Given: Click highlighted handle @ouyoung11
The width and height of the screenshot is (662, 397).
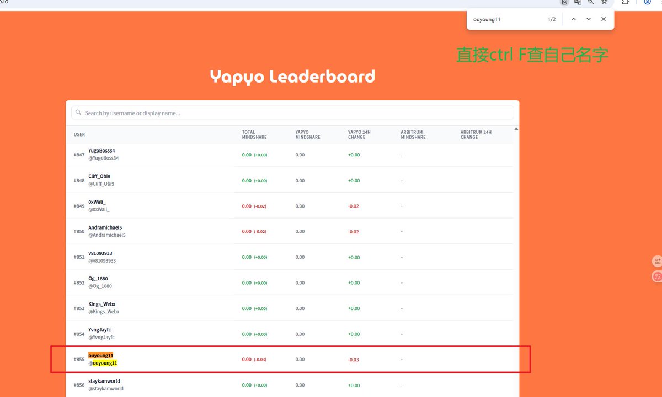Looking at the screenshot, I should [103, 363].
